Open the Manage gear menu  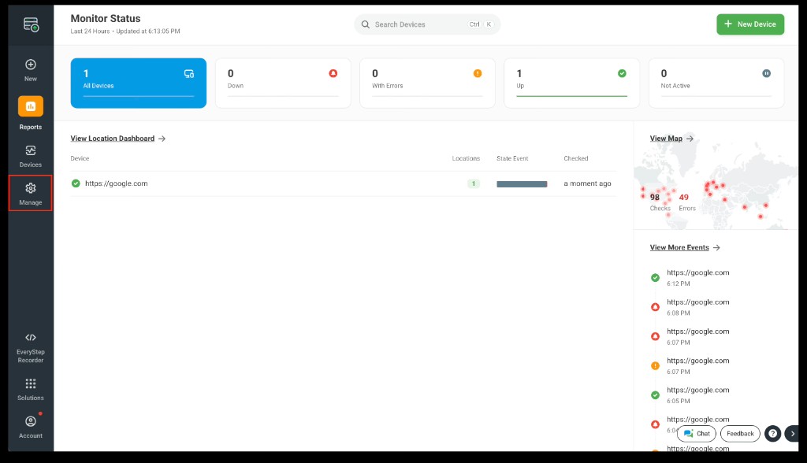pyautogui.click(x=31, y=193)
